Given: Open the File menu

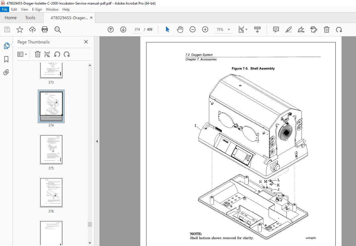Looking at the screenshot, I should (x=5, y=9).
